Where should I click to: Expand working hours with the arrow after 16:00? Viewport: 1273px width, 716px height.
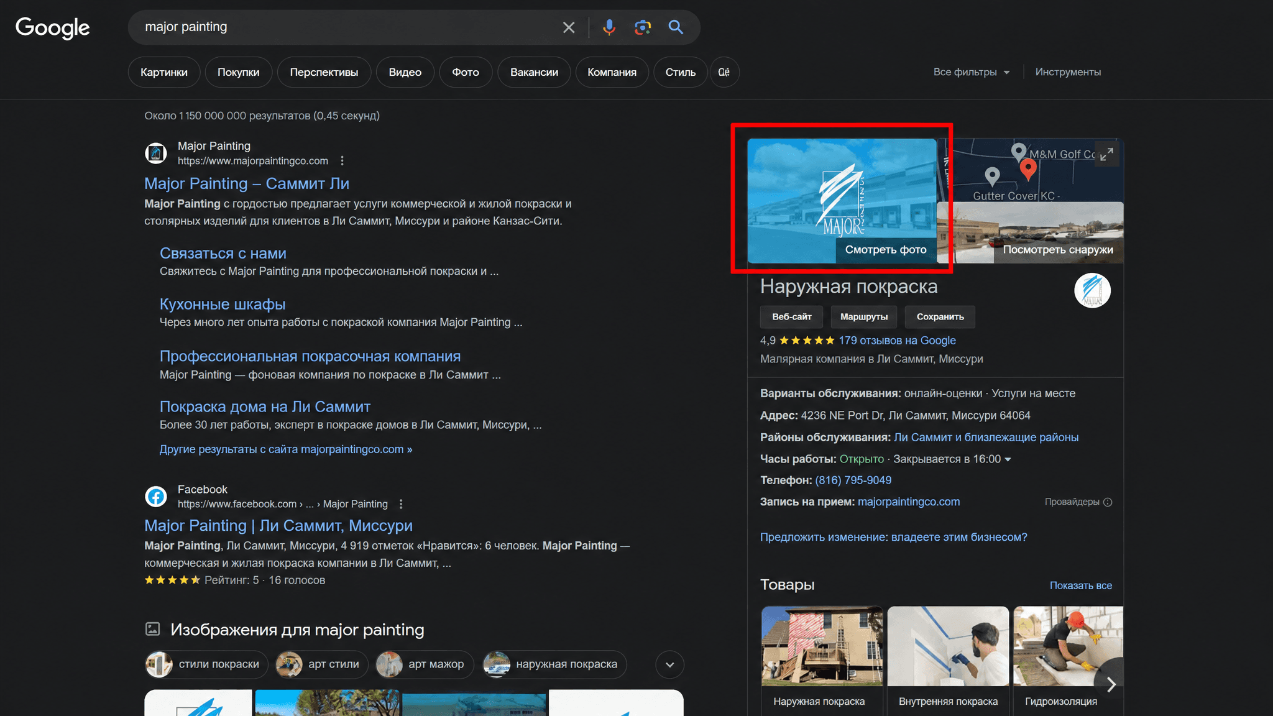pyautogui.click(x=1008, y=459)
